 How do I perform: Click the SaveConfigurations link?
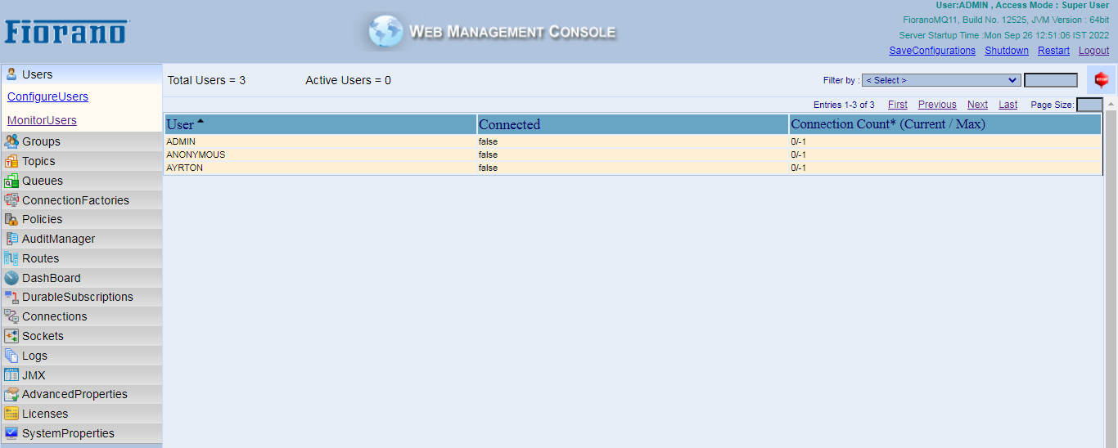click(x=932, y=51)
